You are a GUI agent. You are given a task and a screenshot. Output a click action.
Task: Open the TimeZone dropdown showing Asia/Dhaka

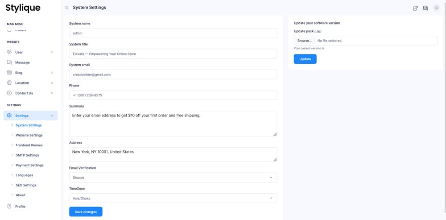(x=173, y=198)
